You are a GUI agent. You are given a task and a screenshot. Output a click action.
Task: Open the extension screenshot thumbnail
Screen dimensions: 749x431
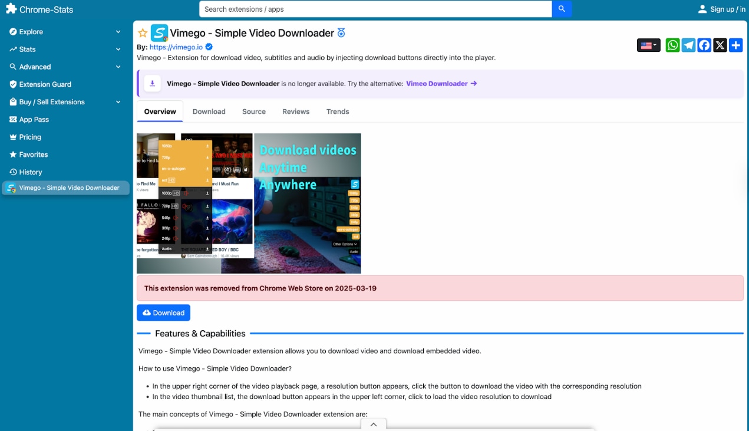pyautogui.click(x=248, y=203)
